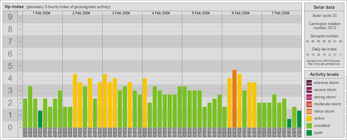The image size is (347, 140).
Task: Click the '2 Feb 2004' date header
Action: [81, 13]
